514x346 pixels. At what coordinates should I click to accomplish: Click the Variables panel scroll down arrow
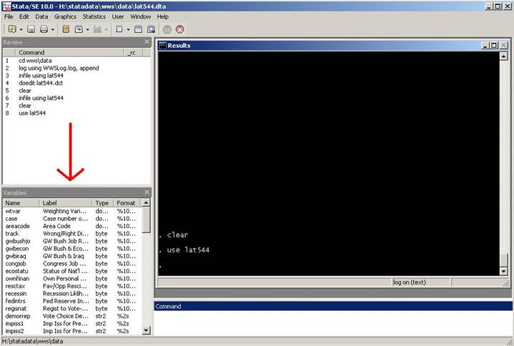147,330
